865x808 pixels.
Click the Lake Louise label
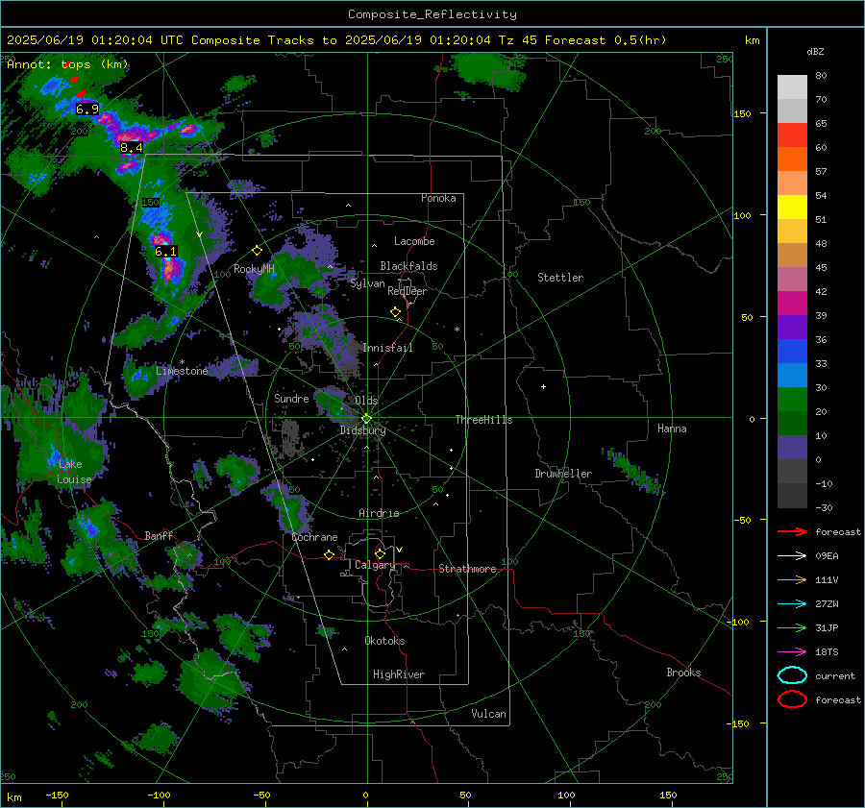[74, 472]
